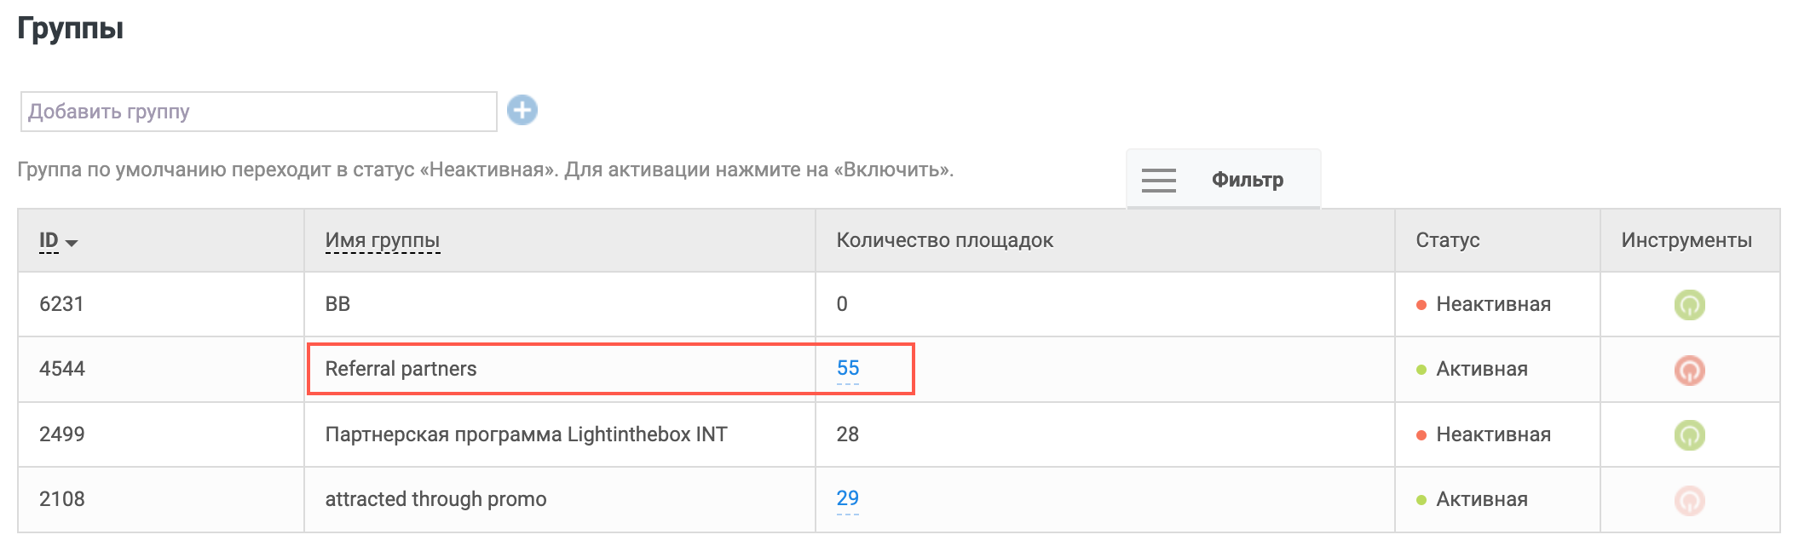The image size is (1793, 552).
Task: Click the Активная status of group 4544
Action: (1481, 369)
